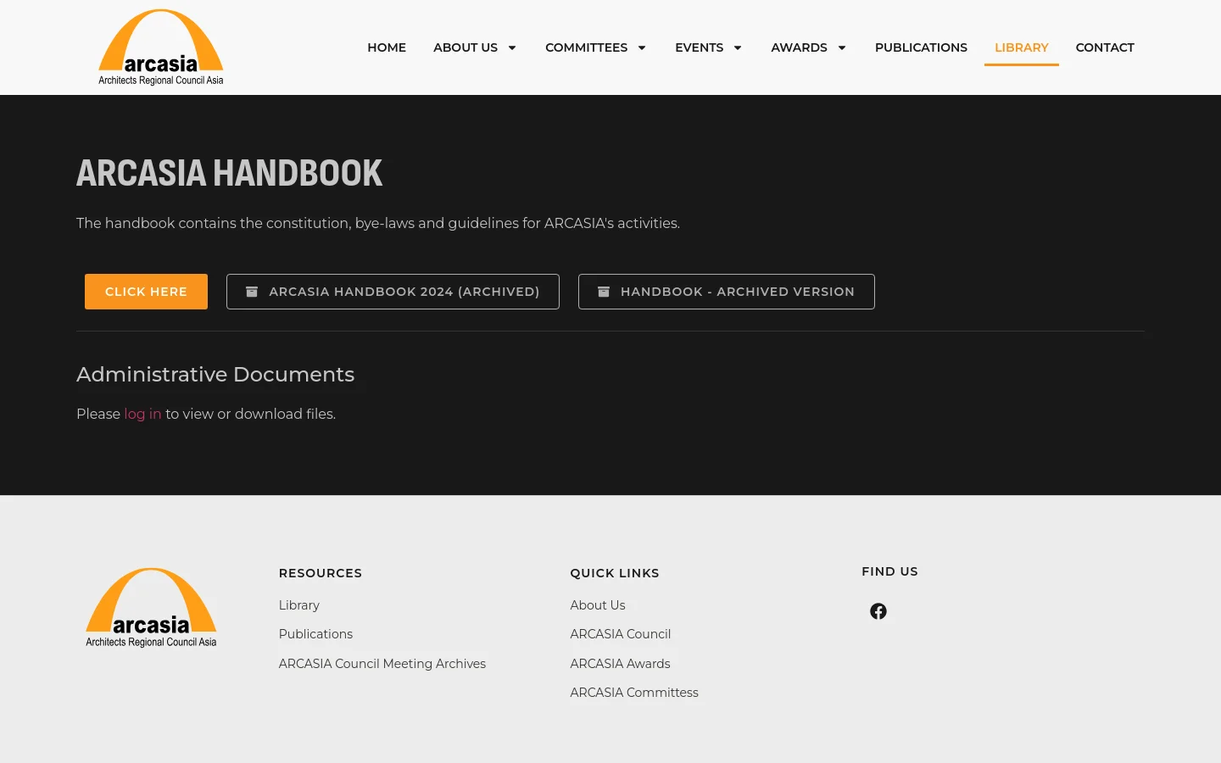Open the Committees menu item

click(587, 47)
